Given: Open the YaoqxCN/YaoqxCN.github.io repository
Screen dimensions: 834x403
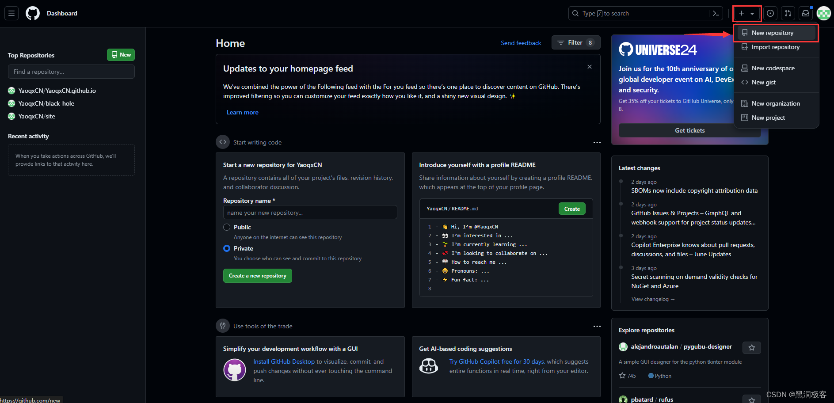Looking at the screenshot, I should pos(57,91).
